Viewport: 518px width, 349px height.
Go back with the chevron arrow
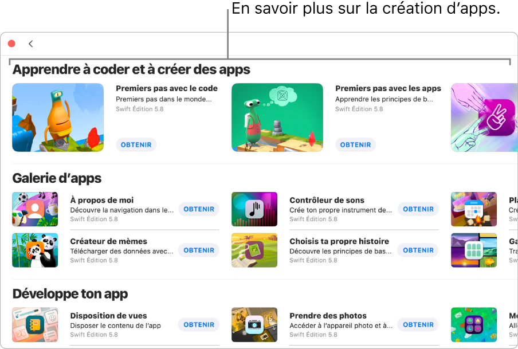pos(31,44)
